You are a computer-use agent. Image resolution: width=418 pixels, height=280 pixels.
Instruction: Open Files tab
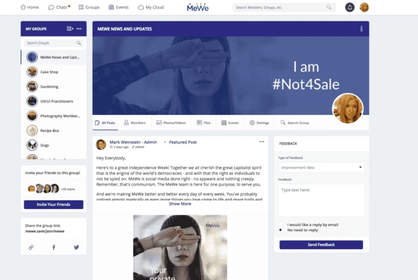click(204, 123)
